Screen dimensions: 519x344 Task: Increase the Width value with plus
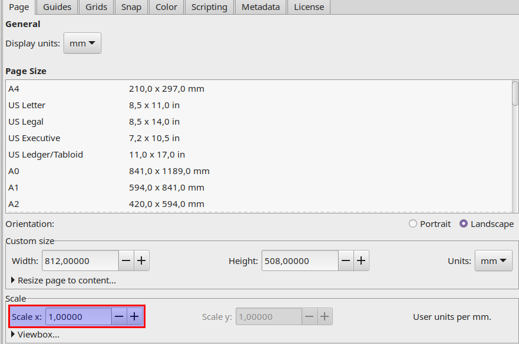coord(141,260)
